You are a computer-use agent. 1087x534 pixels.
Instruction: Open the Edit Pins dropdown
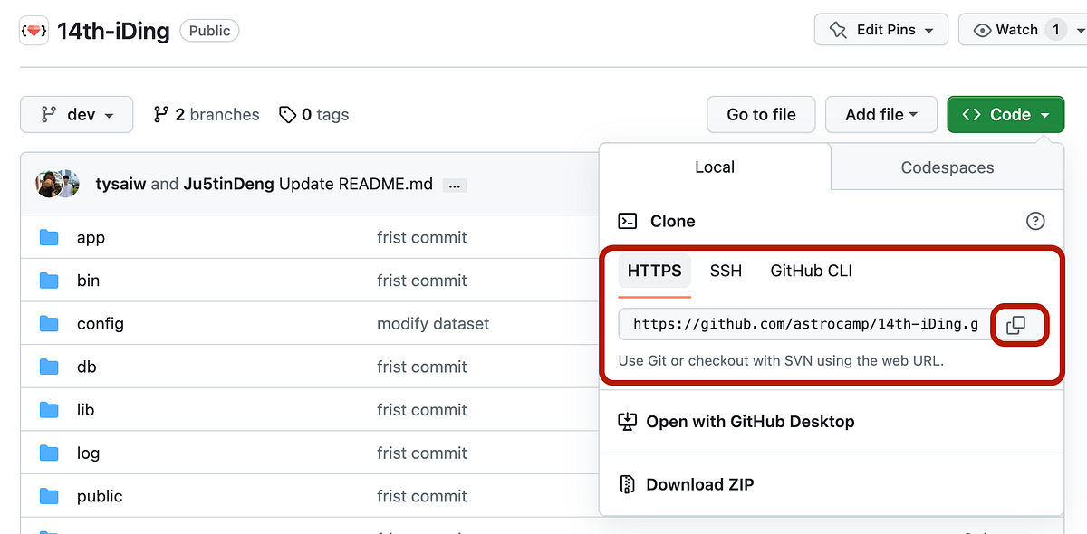(x=880, y=29)
